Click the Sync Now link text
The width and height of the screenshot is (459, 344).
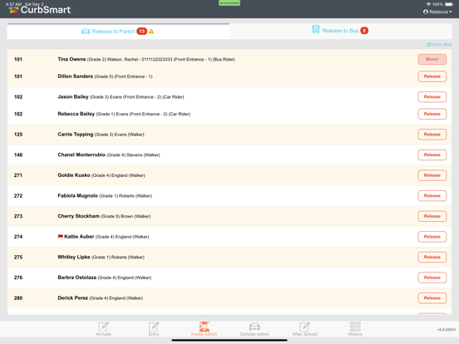point(442,45)
